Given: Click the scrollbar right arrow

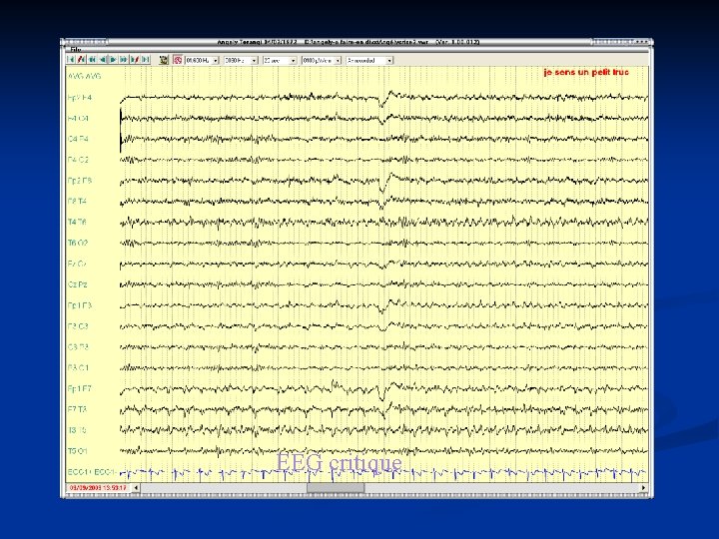Looking at the screenshot, I should pyautogui.click(x=643, y=488).
